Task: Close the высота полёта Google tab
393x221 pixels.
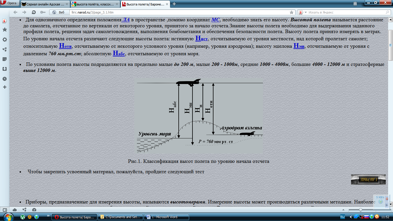Action: click(117, 4)
